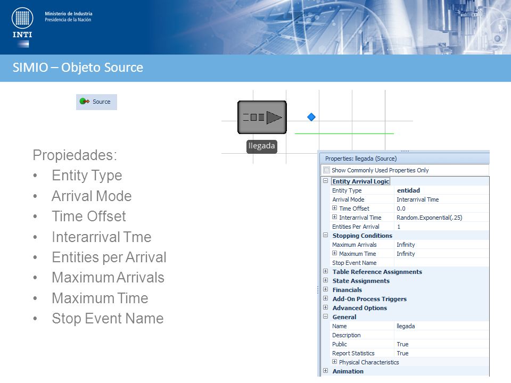Select the Entities Per Arrival label

[356, 227]
